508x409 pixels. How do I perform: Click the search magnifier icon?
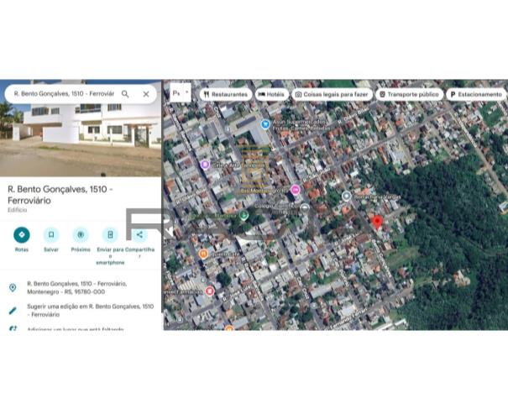125,94
